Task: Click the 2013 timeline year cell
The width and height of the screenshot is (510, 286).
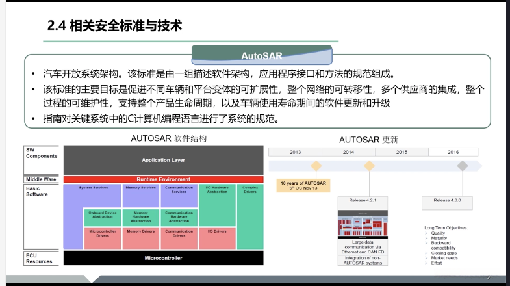Action: pyautogui.click(x=295, y=152)
